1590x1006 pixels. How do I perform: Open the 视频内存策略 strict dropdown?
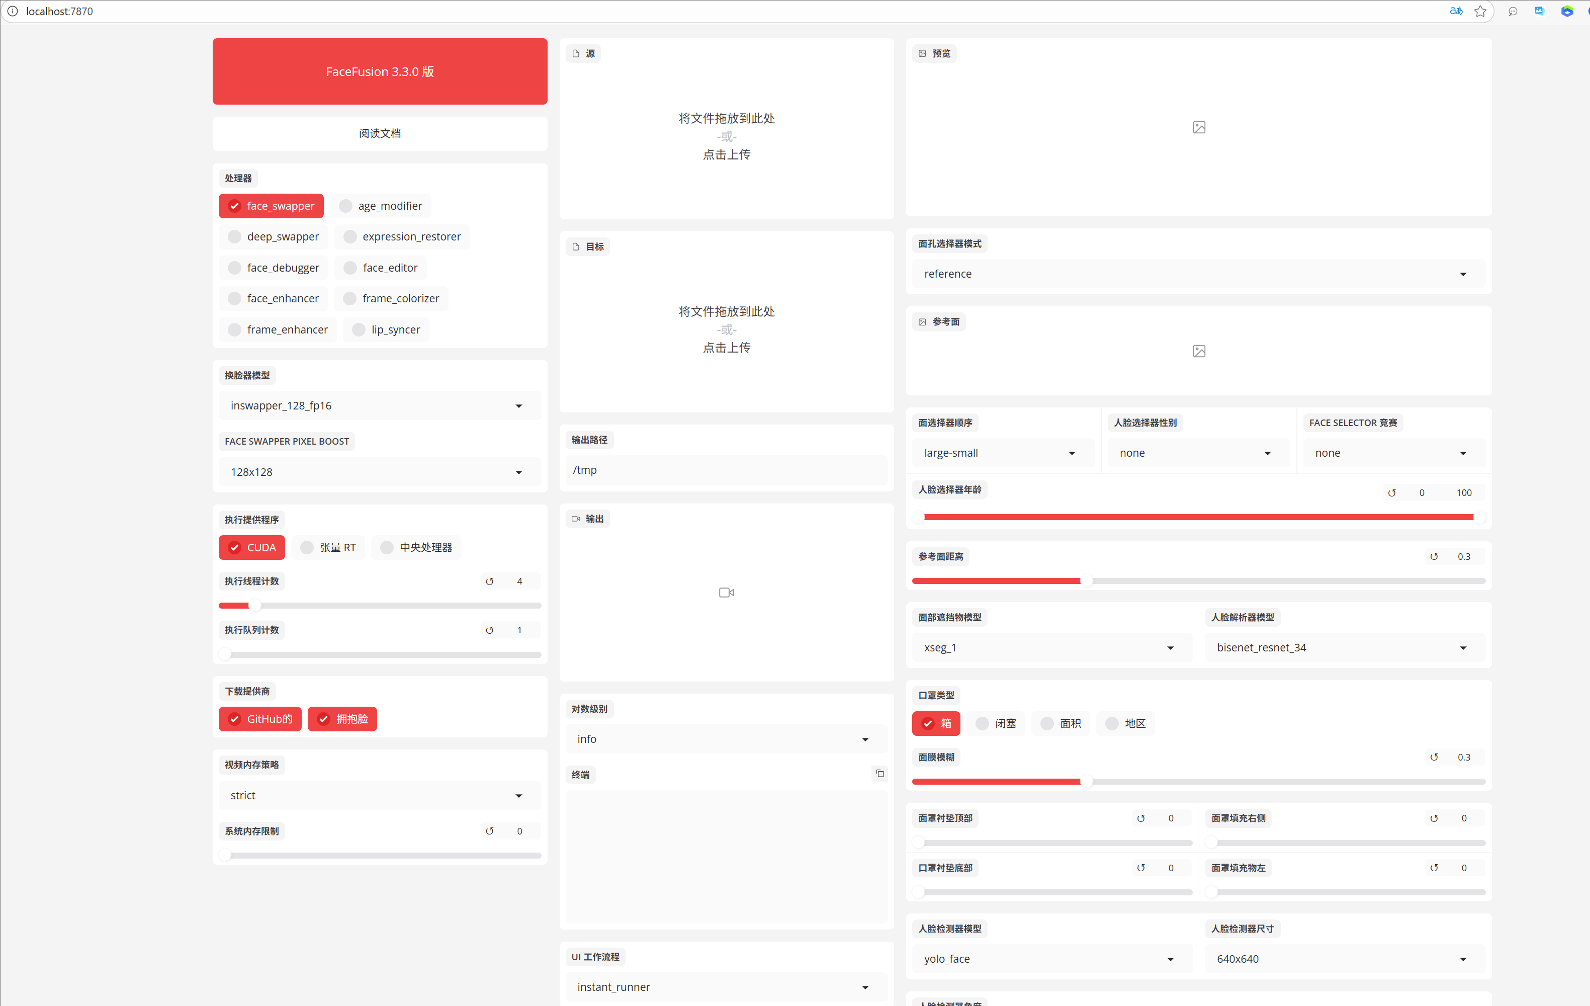click(x=380, y=796)
